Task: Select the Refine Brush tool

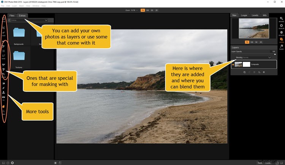Action: coord(3,65)
